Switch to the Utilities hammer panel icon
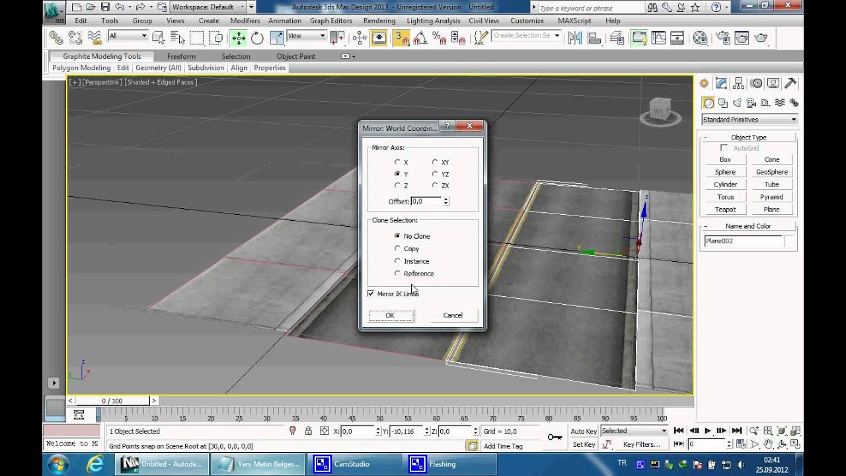Screen dimensions: 846x476 pos(790,83)
